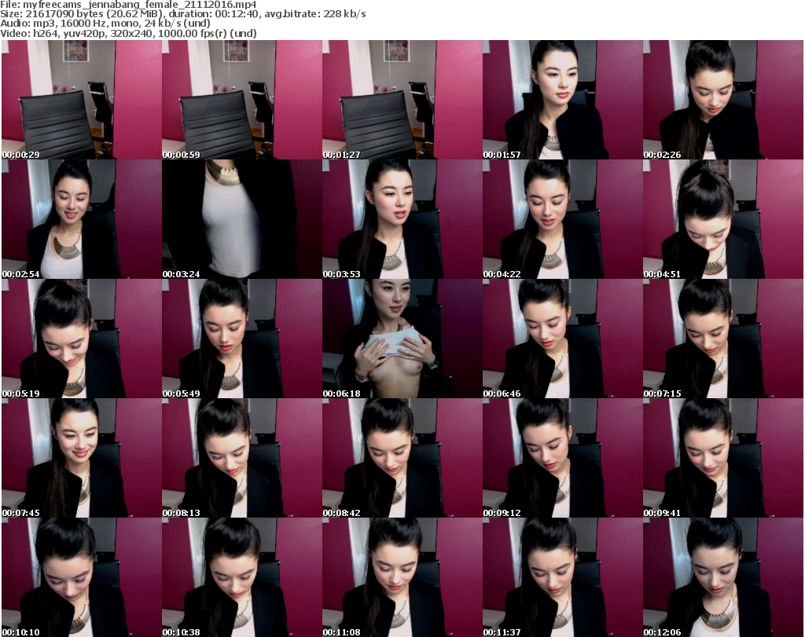Open the frame labeled 00:03:24
Viewport: 805px width, 637px height.
pyautogui.click(x=242, y=219)
